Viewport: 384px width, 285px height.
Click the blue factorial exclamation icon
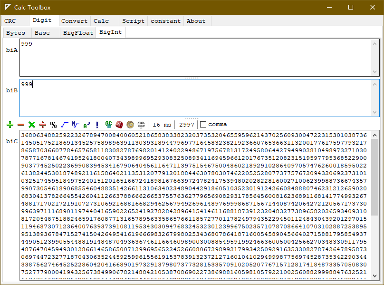pyautogui.click(x=97, y=125)
